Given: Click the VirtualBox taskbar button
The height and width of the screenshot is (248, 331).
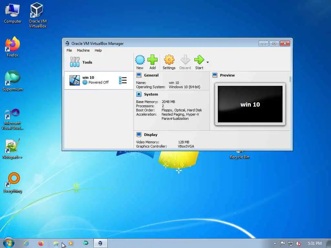Looking at the screenshot, I should point(100,243).
